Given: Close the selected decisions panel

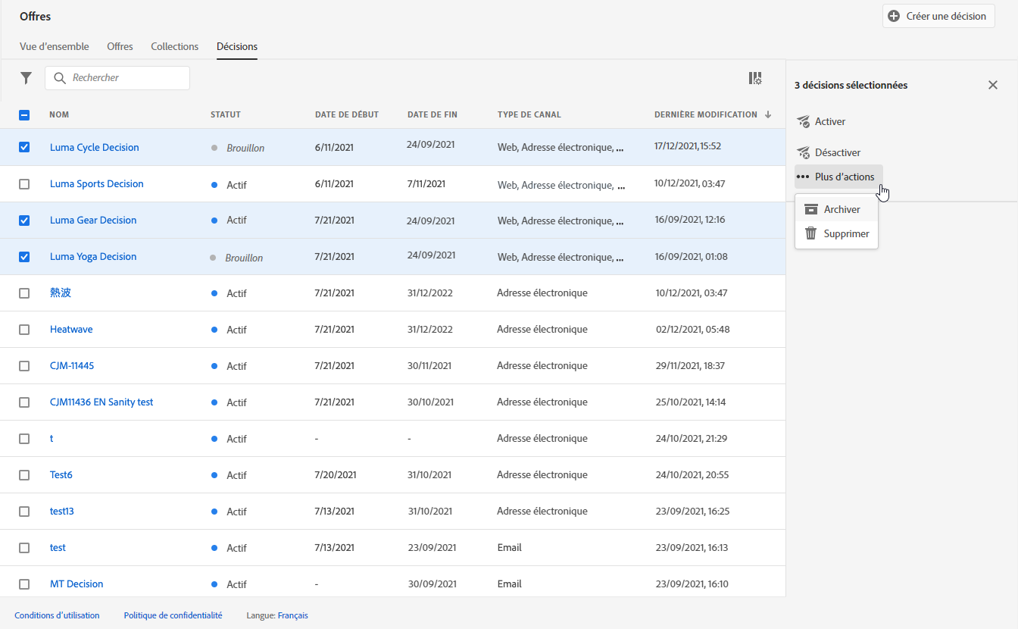Looking at the screenshot, I should pos(992,85).
